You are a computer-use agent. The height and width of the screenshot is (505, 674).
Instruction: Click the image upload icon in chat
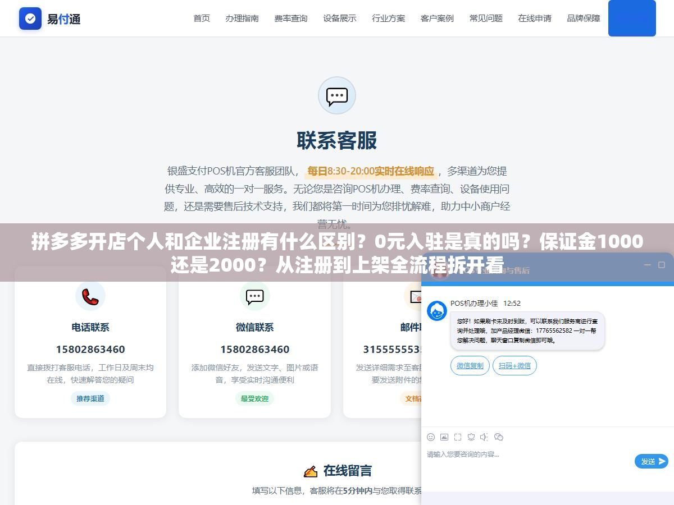point(444,437)
